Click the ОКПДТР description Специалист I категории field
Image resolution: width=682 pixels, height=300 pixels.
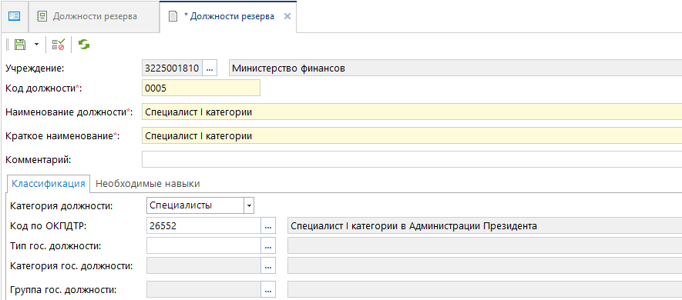coord(485,226)
